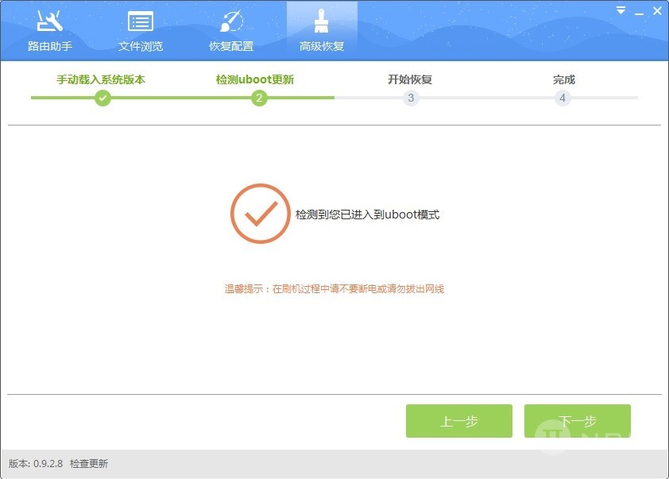This screenshot has height=479, width=669.
Task: Proceed with 下一步 button
Action: tap(578, 421)
